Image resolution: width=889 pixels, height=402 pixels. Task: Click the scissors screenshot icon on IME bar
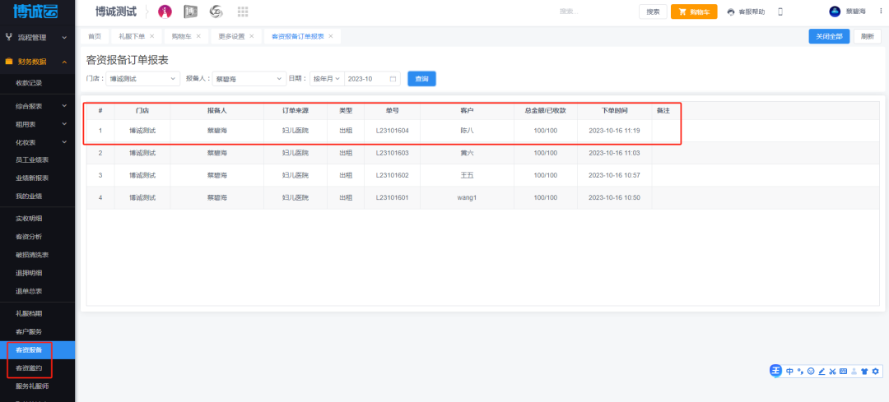832,372
